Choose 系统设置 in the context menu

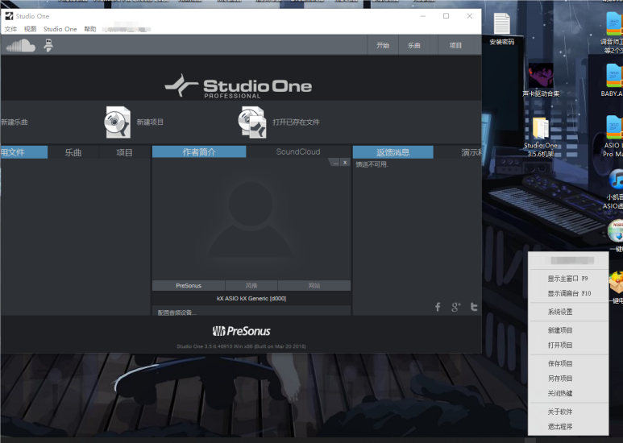[567, 312]
